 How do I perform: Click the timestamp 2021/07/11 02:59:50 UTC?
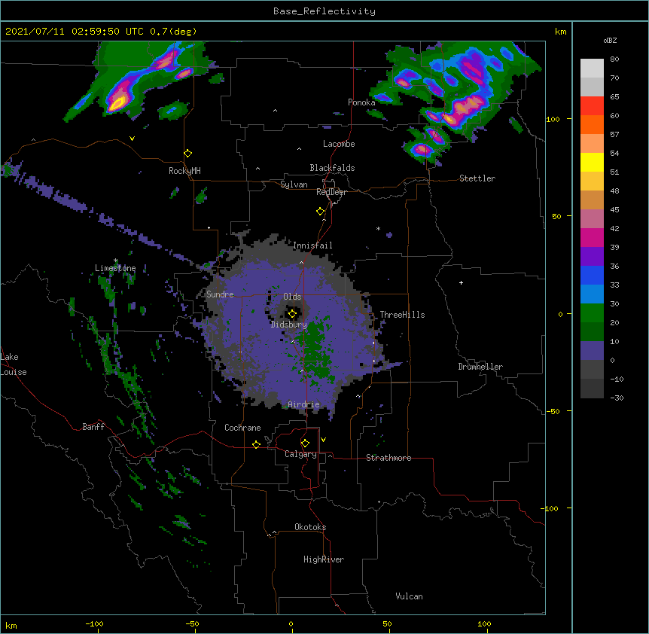(x=75, y=32)
